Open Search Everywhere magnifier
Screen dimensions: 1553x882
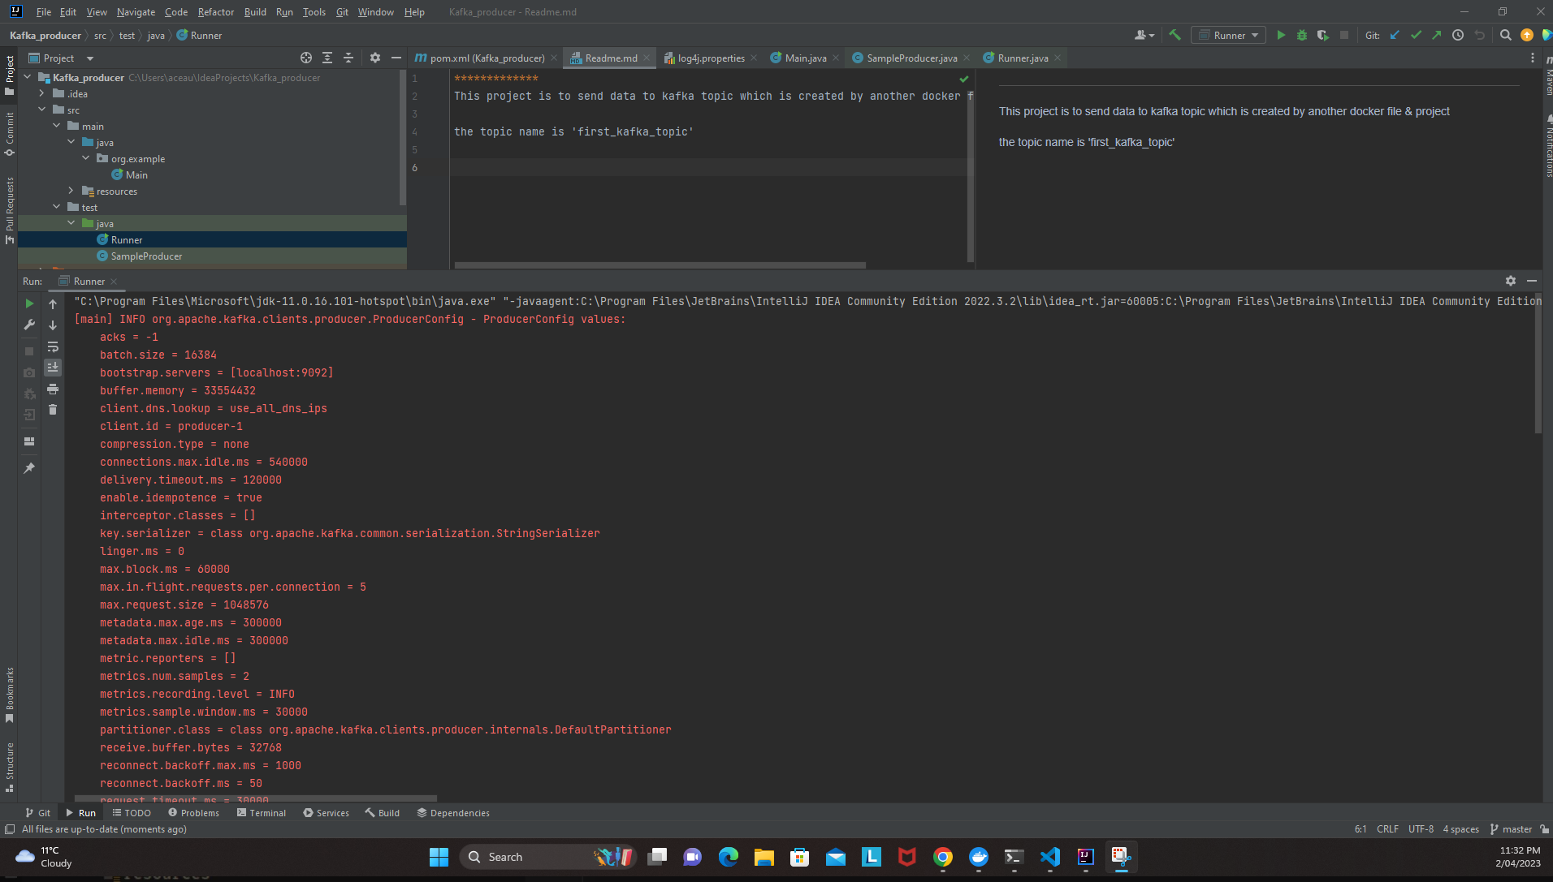point(1505,35)
